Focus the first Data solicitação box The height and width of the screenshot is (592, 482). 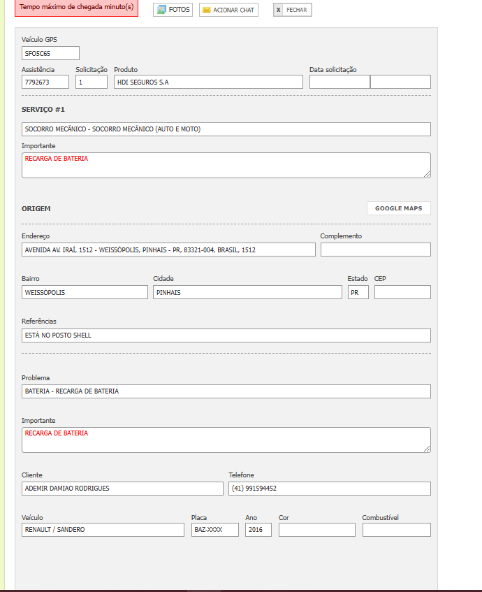pos(339,82)
